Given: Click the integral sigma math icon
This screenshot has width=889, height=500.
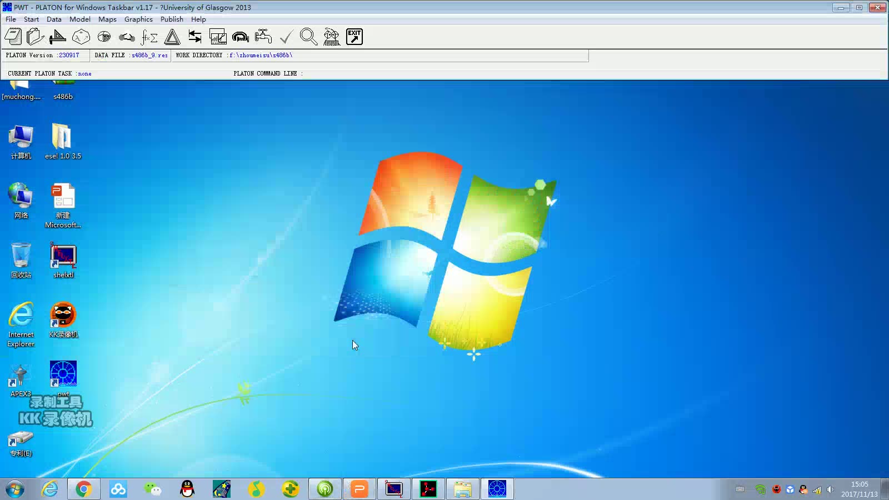Looking at the screenshot, I should pos(149,37).
